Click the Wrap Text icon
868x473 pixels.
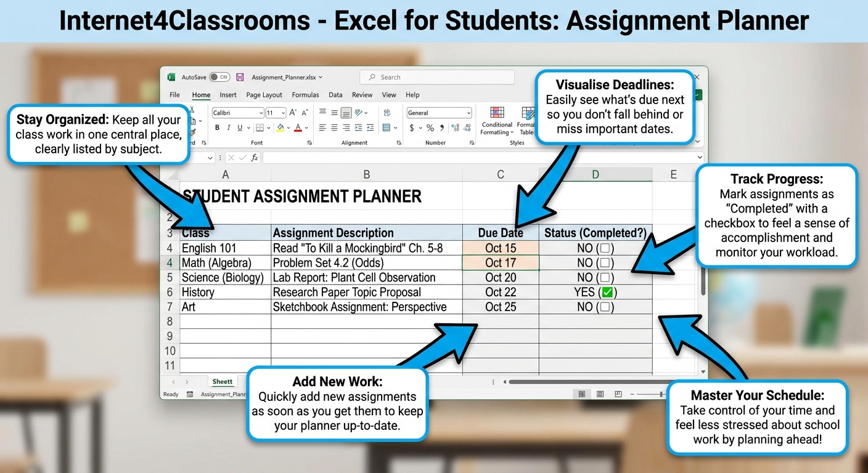coord(387,113)
